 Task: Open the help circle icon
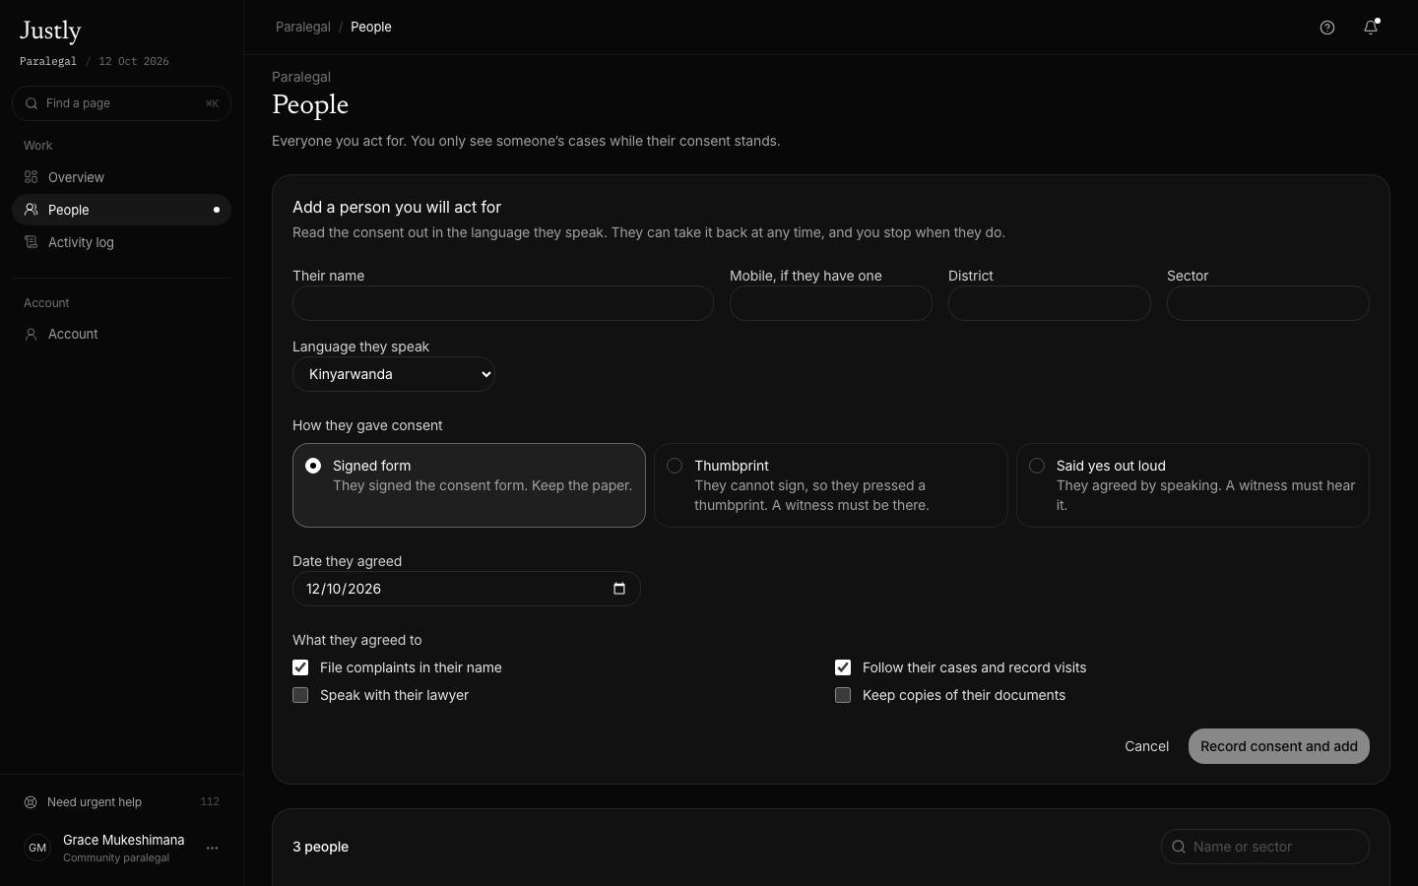1327,28
